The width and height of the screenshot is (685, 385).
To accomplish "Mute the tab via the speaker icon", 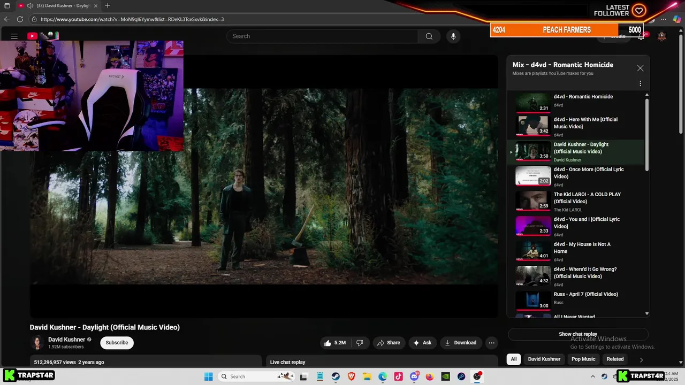I will tap(31, 5).
